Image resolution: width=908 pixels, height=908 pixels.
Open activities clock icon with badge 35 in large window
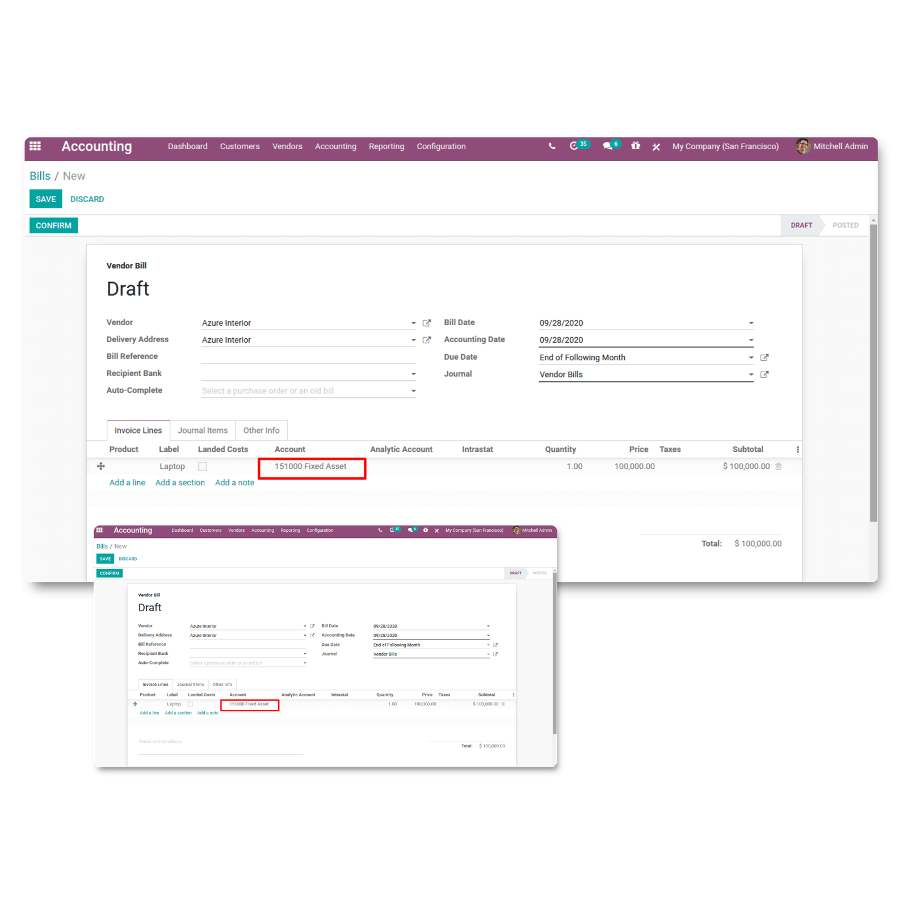coord(574,146)
